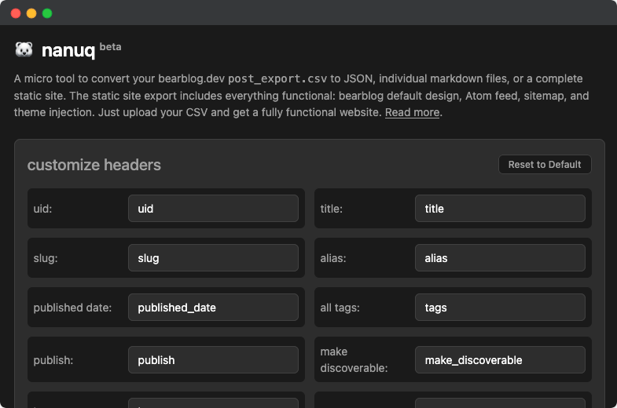Minimize the window with the yellow button

pos(31,13)
